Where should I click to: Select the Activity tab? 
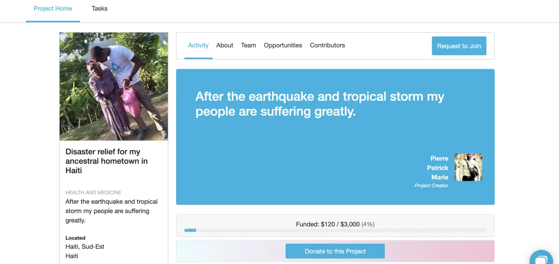pyautogui.click(x=198, y=45)
